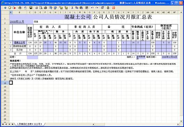Click the Print Preview magnifier icon
Screen dimensions: 184x127
[41, 8]
